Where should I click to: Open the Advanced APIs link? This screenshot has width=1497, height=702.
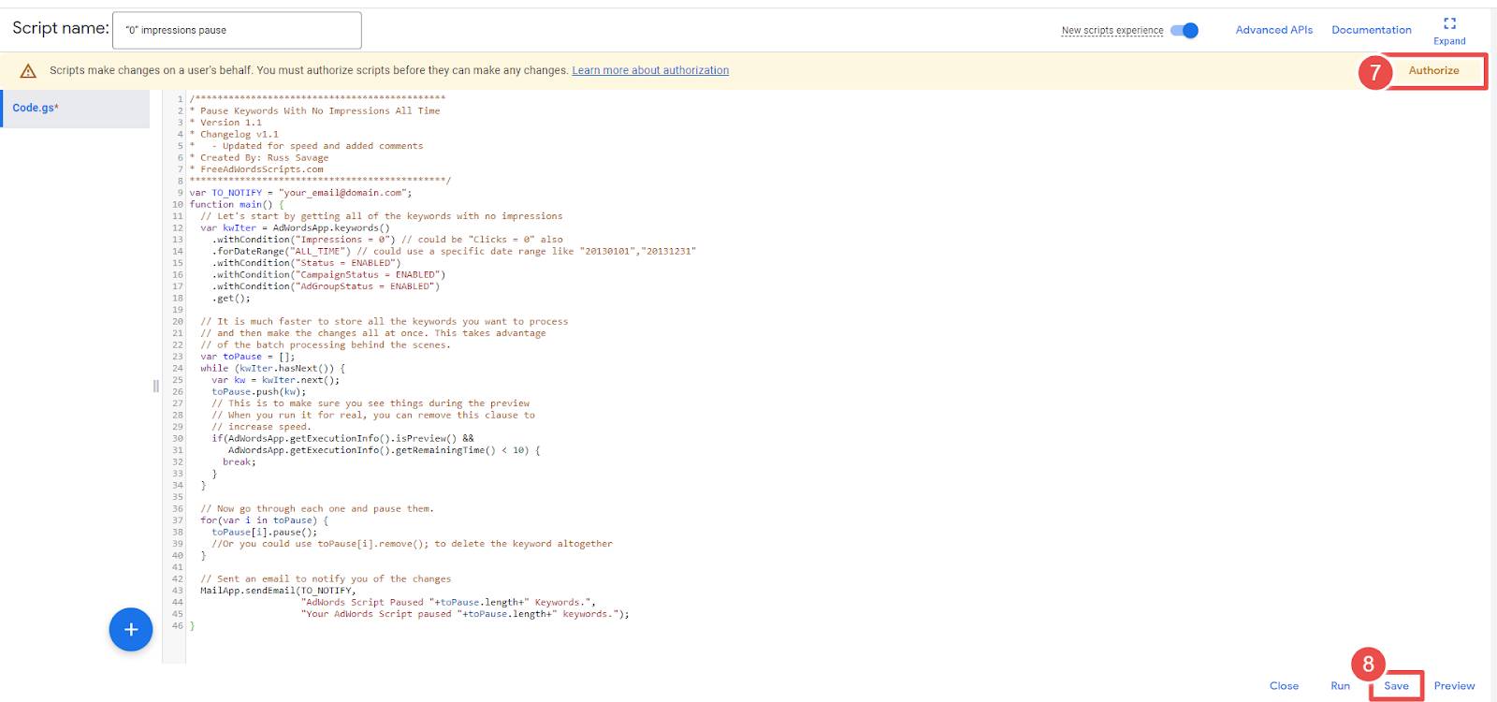point(1273,30)
